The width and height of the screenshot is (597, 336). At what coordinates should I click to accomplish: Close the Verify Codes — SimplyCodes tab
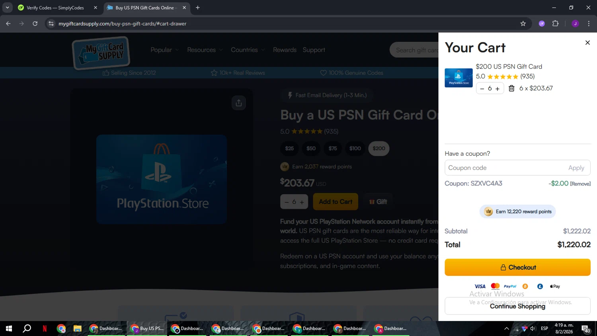96,8
